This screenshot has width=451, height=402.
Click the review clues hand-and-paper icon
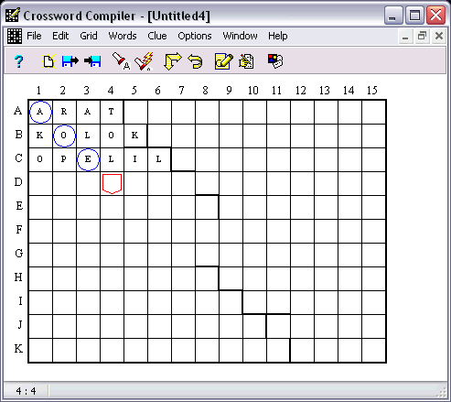(246, 61)
